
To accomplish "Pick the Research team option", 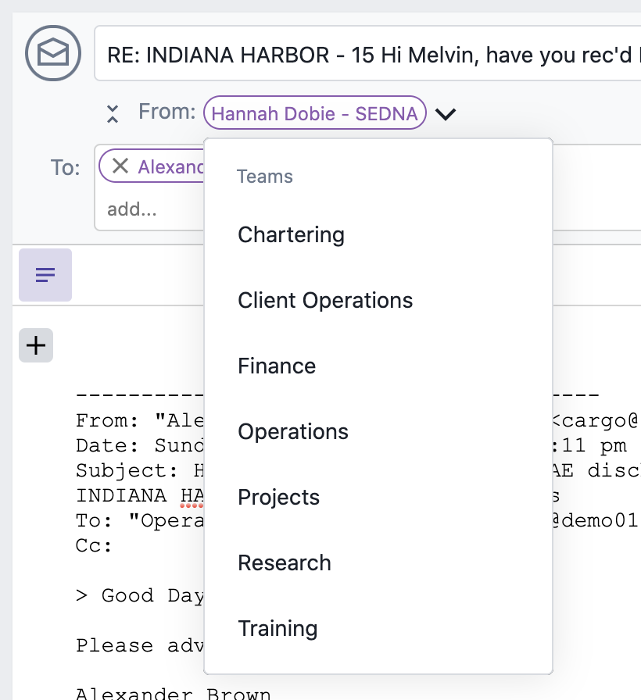I will [x=285, y=562].
